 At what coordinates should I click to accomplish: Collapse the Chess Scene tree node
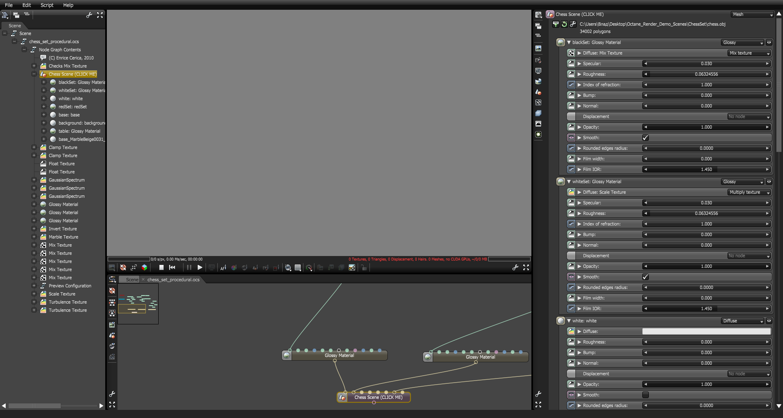tap(34, 74)
